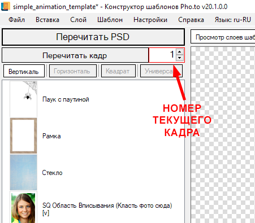Decrease the frame number with the down arrow
Image resolution: width=255 pixels, height=223 pixels.
tap(180, 58)
